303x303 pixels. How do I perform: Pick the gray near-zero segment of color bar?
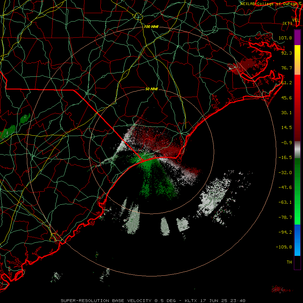[297, 150]
